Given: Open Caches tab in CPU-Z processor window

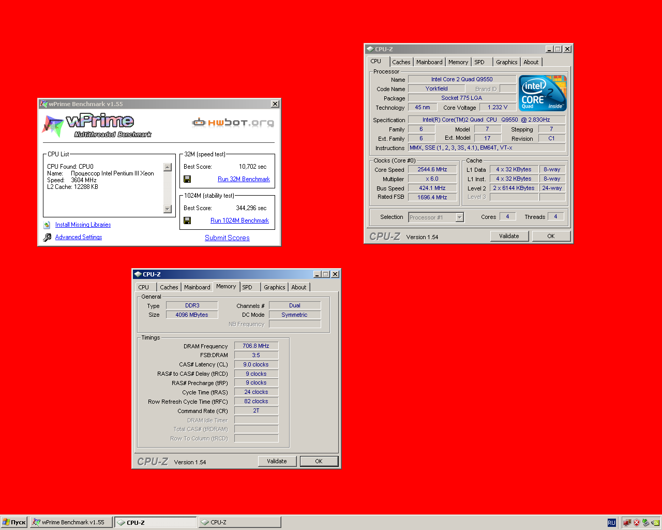Looking at the screenshot, I should tap(401, 62).
